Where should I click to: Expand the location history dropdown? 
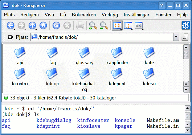click(x=176, y=37)
